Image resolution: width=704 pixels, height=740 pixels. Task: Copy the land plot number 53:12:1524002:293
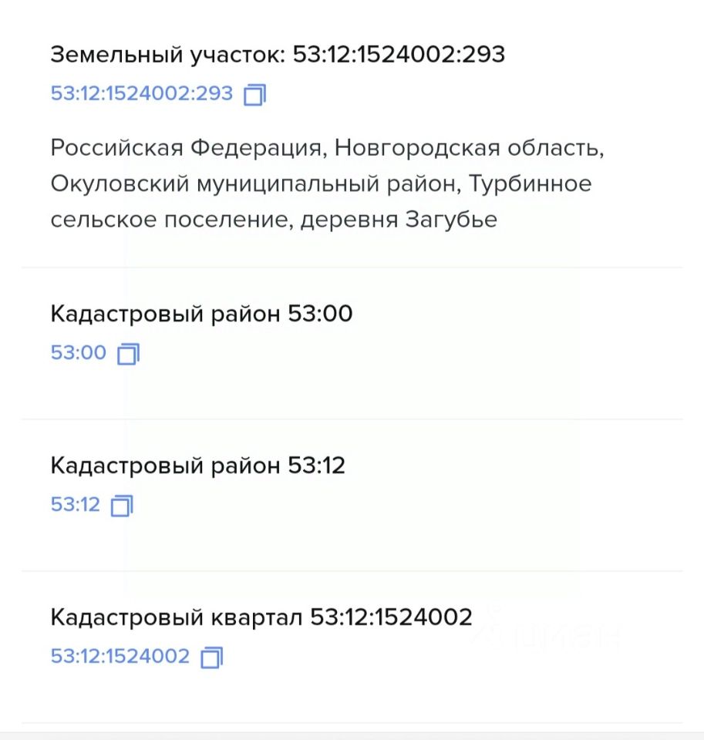(254, 95)
